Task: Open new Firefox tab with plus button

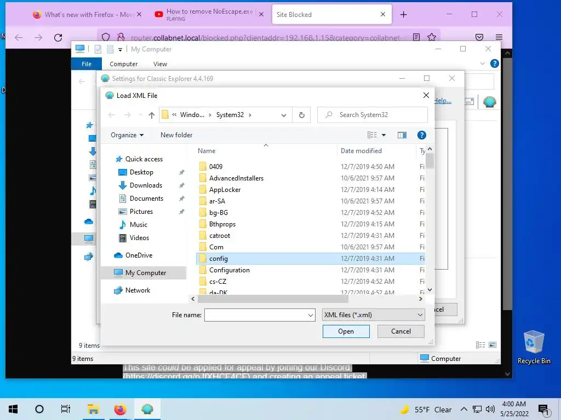Action: tap(403, 15)
